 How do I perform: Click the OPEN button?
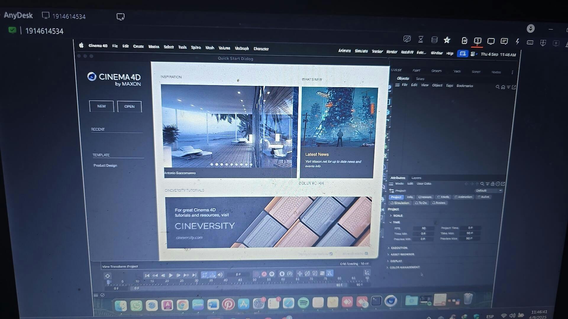(x=130, y=107)
